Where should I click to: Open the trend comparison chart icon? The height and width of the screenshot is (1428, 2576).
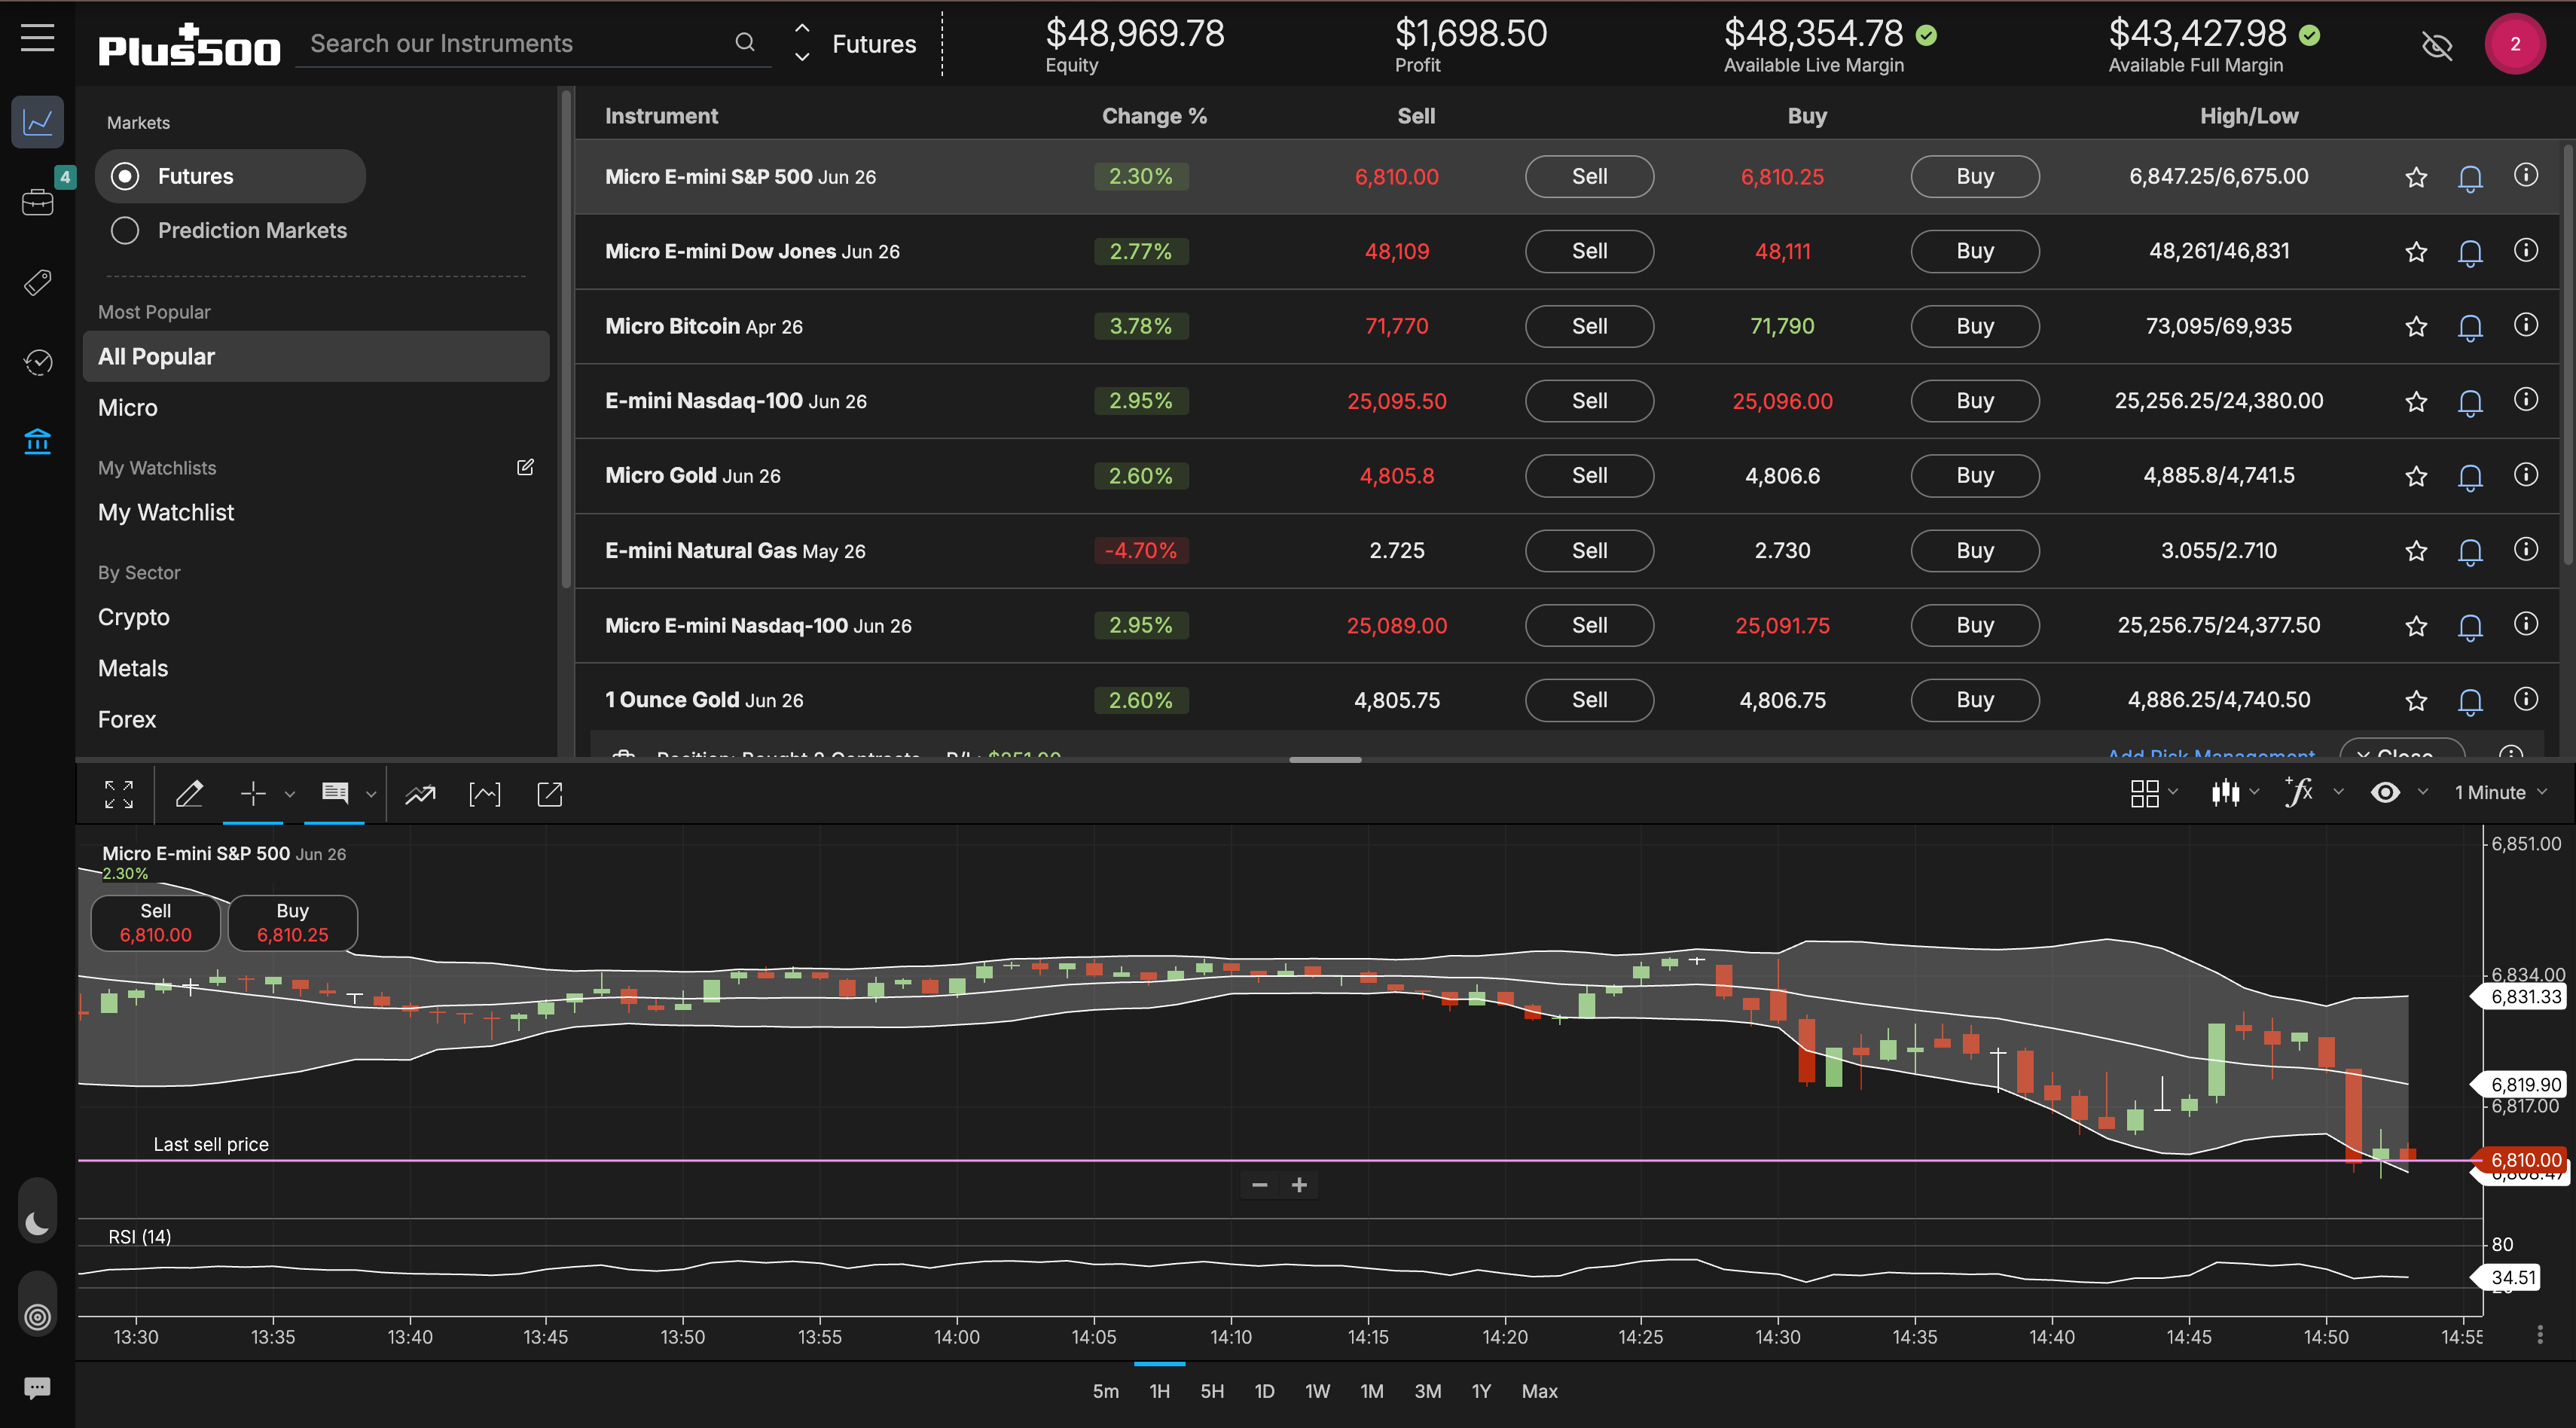point(420,794)
